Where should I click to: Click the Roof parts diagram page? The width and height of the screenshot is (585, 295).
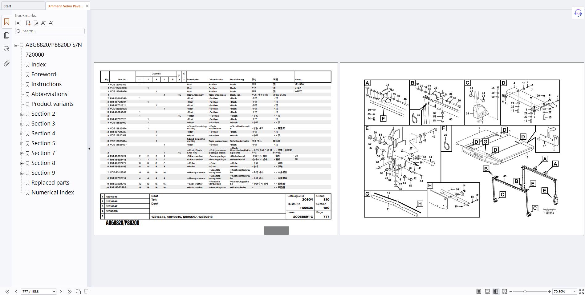coord(462,149)
